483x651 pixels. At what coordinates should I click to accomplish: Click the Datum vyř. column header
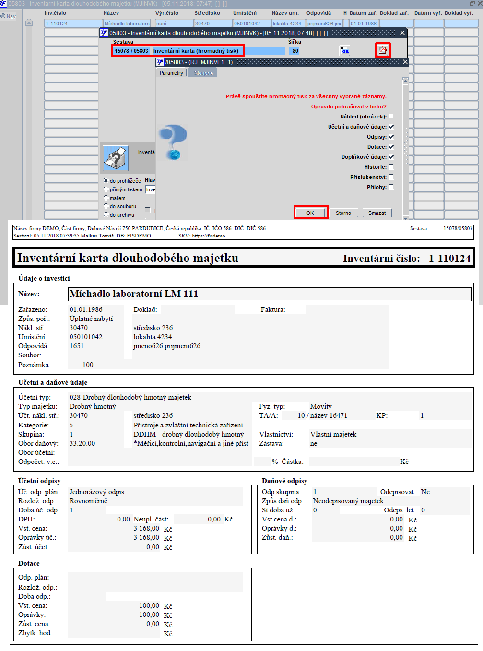(428, 13)
